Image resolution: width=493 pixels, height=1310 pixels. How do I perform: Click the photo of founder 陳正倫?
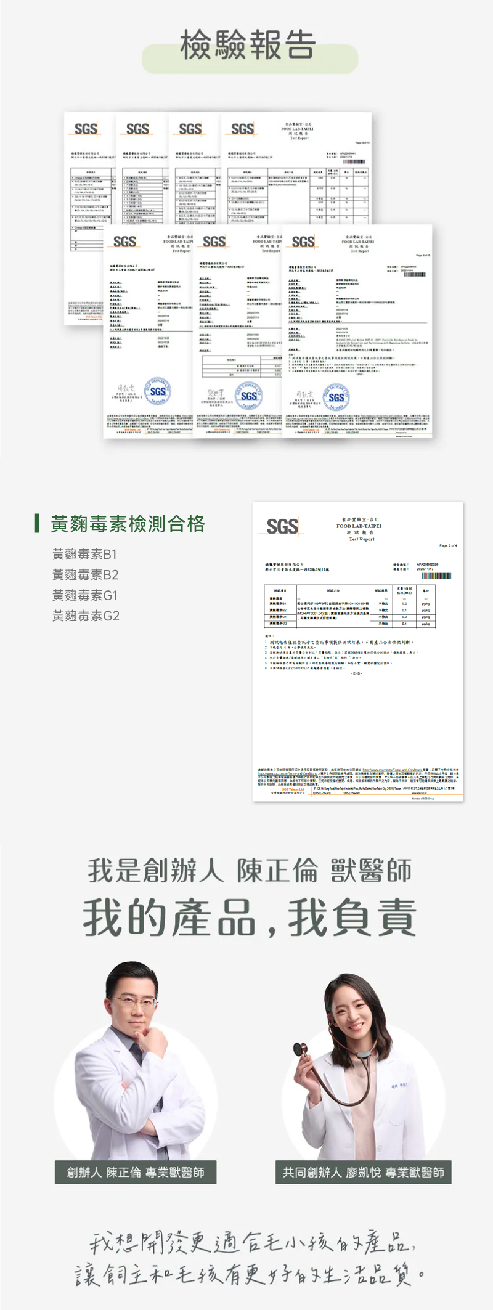click(x=136, y=1060)
